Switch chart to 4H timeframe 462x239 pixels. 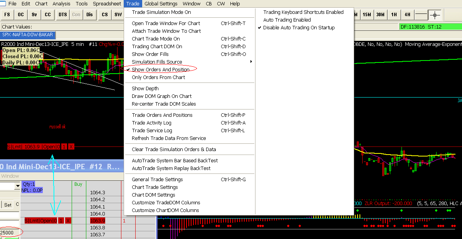point(407,14)
